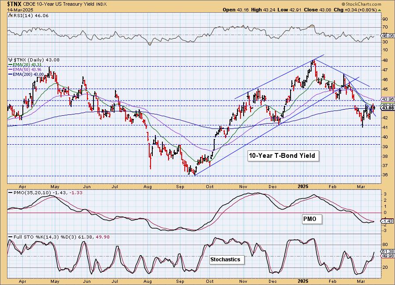
Task: Click 'Aug' on the price chart's date axis
Action: [x=147, y=187]
